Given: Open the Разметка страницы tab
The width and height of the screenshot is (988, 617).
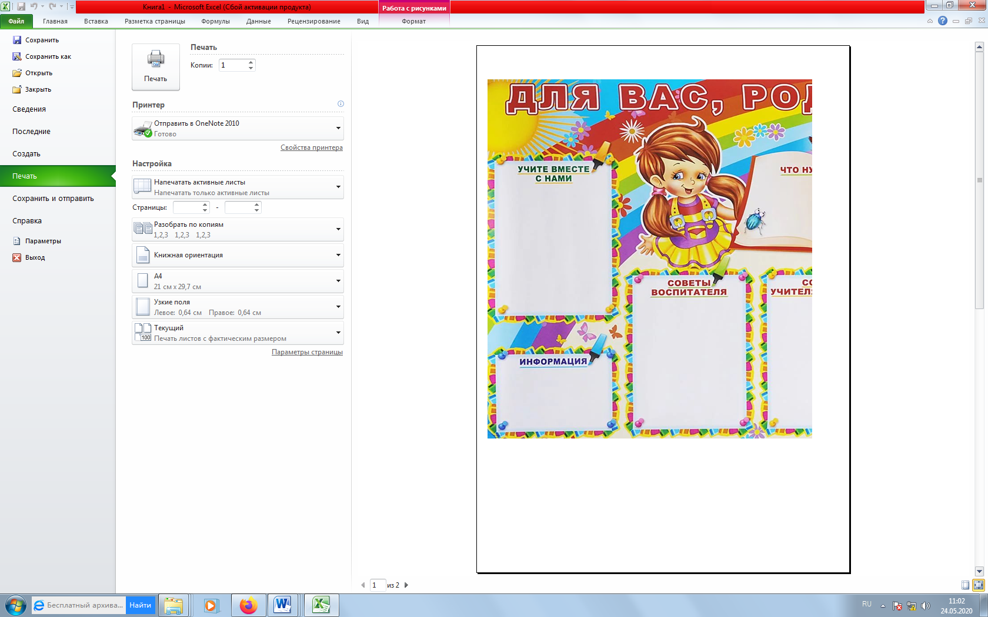Looking at the screenshot, I should (x=155, y=21).
